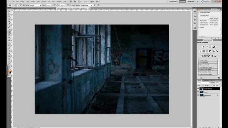
Task: Select the Zoom tool in toolbox
Action: [9, 67]
